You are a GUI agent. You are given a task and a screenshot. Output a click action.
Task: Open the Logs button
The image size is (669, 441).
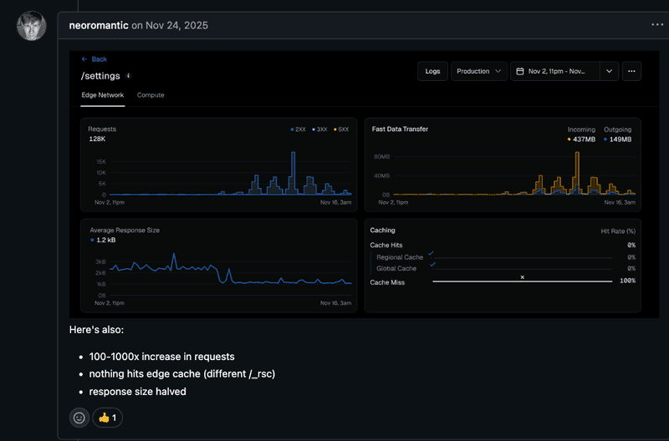point(432,71)
